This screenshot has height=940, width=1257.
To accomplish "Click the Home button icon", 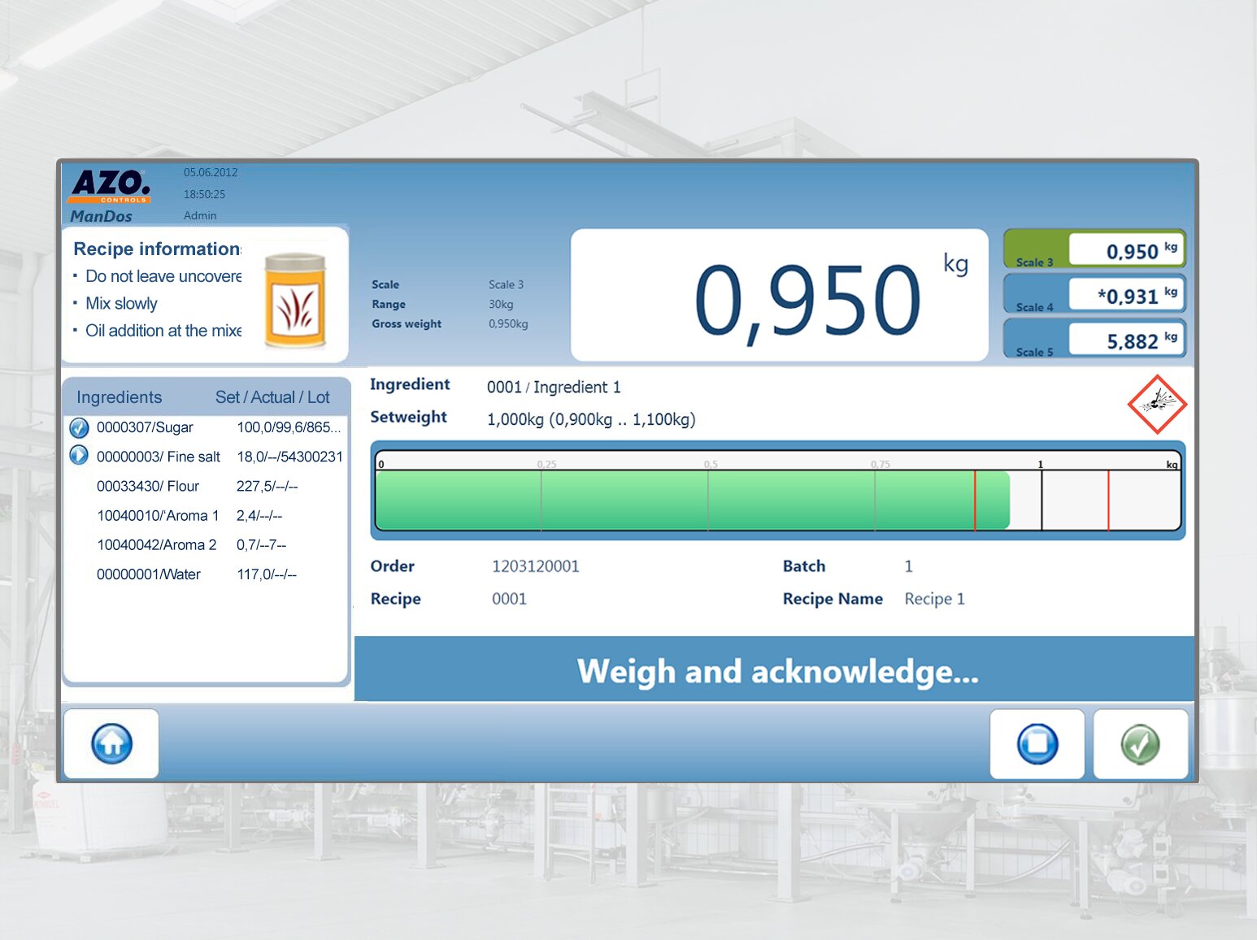I will [111, 743].
